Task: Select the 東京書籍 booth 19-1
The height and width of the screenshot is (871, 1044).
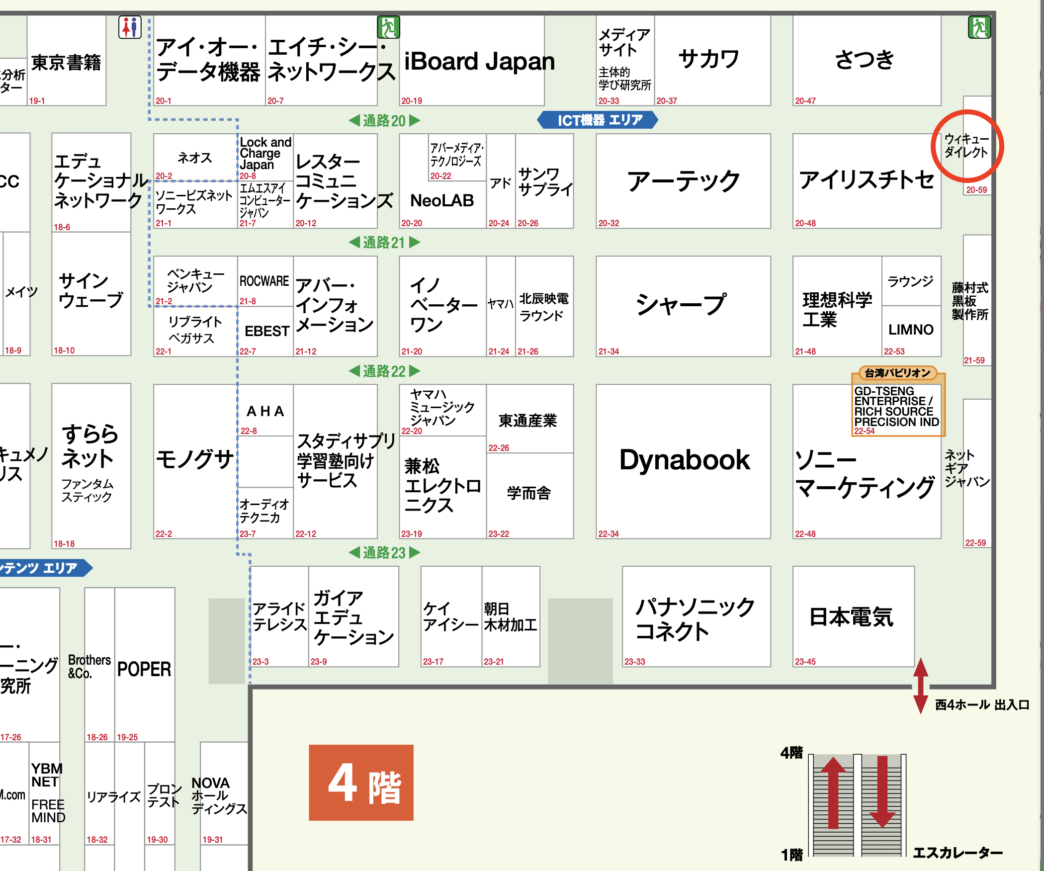Action: click(67, 60)
